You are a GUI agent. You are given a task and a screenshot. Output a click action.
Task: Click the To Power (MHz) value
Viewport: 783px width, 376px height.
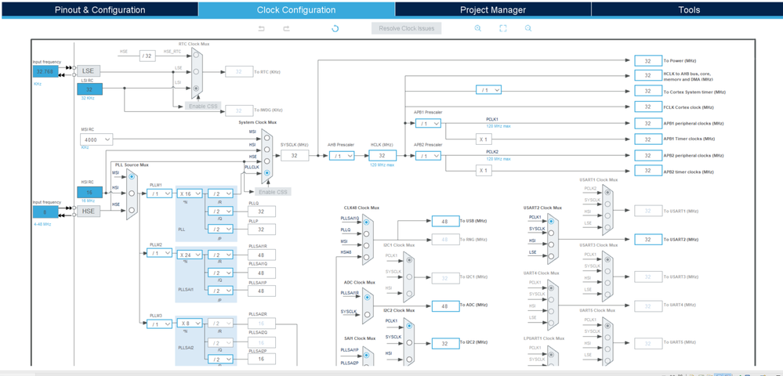(648, 60)
